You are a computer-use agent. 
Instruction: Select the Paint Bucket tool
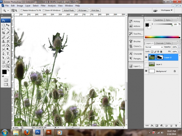point(8,45)
